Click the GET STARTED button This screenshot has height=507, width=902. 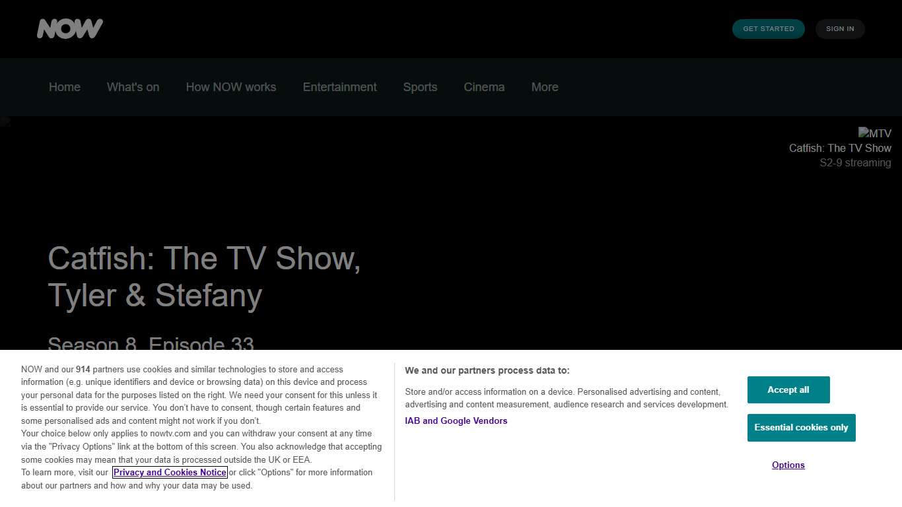768,28
